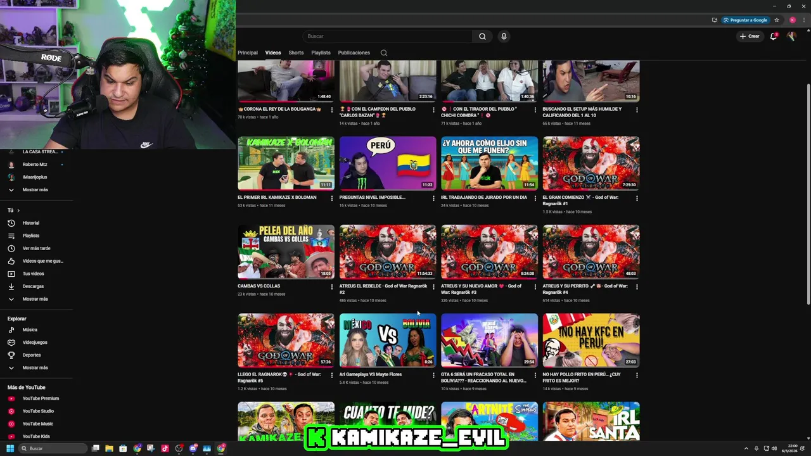Click Preguntar a Google button
The image size is (811, 456).
pyautogui.click(x=745, y=20)
